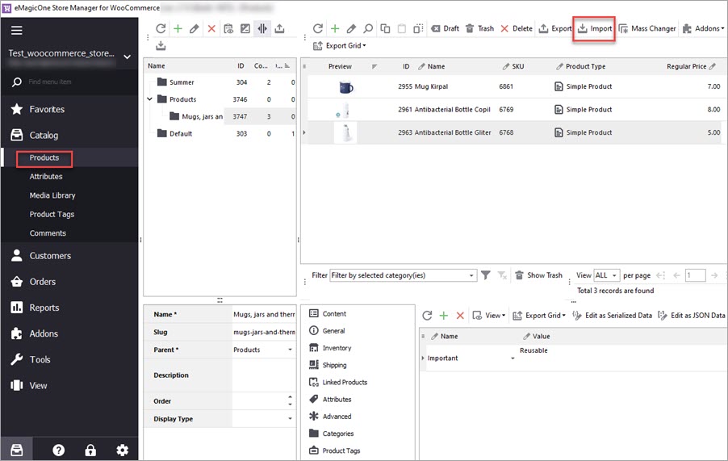Click the lock icon in sidebar footer

90,450
